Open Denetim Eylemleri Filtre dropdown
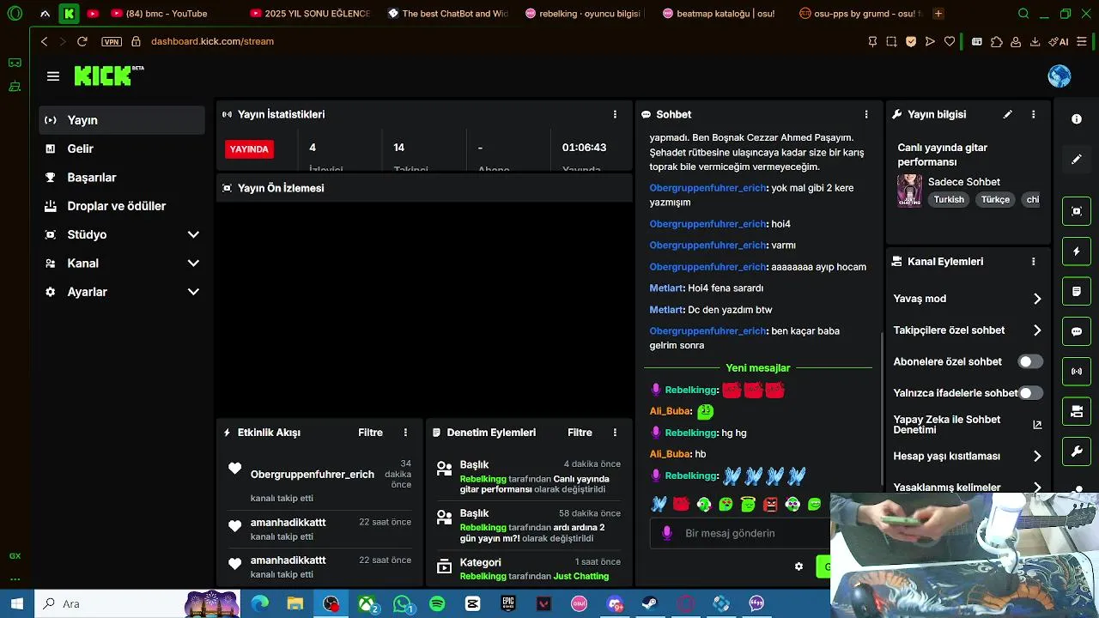 pyautogui.click(x=580, y=433)
